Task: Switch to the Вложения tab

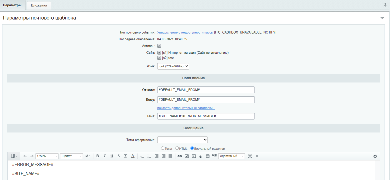Action: [39, 5]
